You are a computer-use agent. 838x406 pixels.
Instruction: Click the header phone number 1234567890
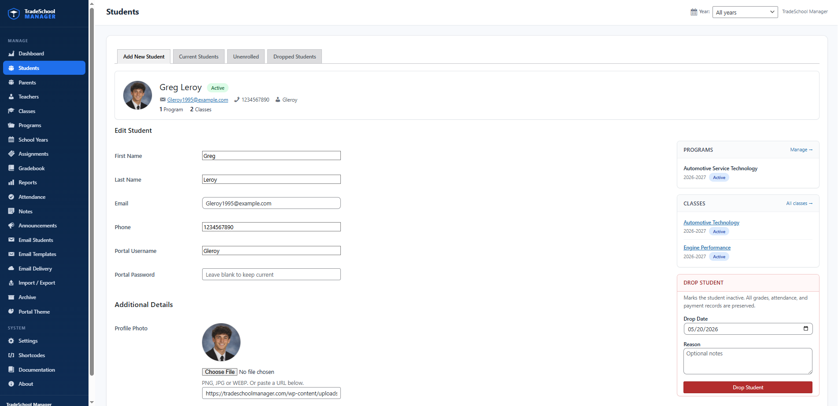[x=255, y=100]
